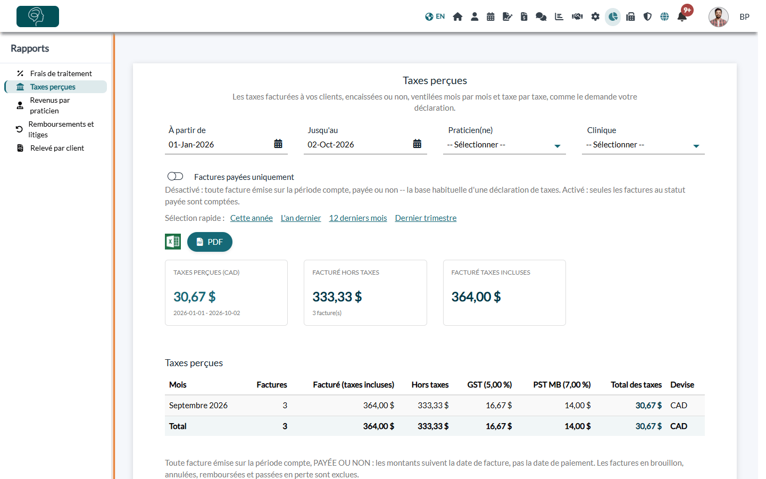Click the user avatar photo

(x=719, y=17)
